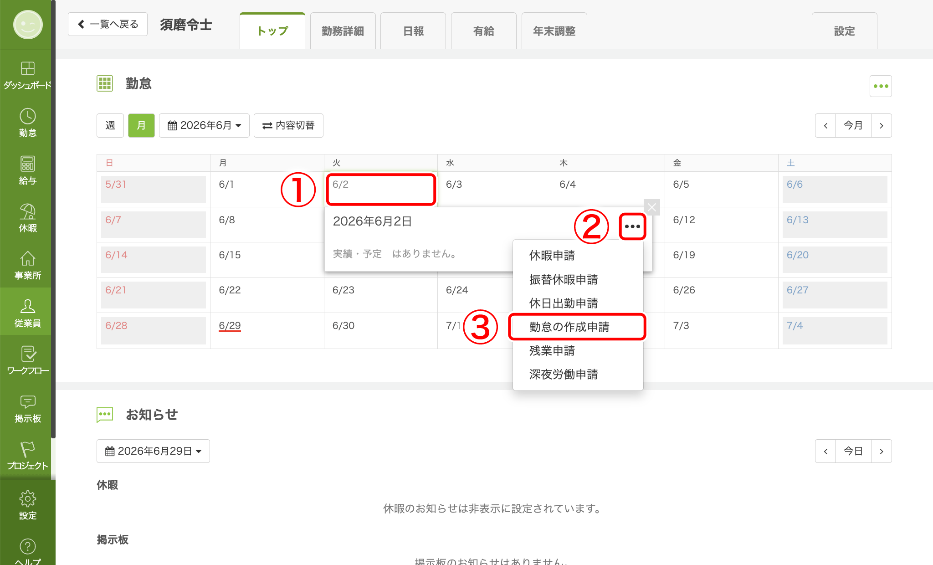Toggle 内容切替 display mode

288,125
